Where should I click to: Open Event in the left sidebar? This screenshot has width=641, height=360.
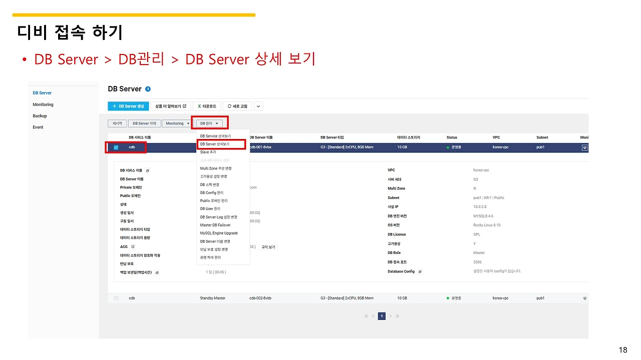(38, 127)
